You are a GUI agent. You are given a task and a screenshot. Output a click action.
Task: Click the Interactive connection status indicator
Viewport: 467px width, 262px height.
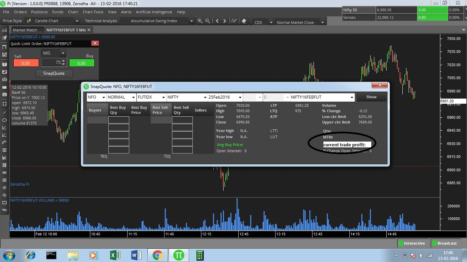412,243
